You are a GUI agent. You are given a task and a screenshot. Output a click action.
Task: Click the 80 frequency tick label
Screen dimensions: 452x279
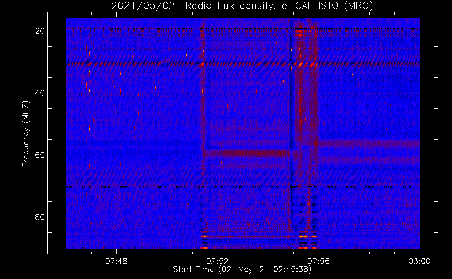pos(40,217)
